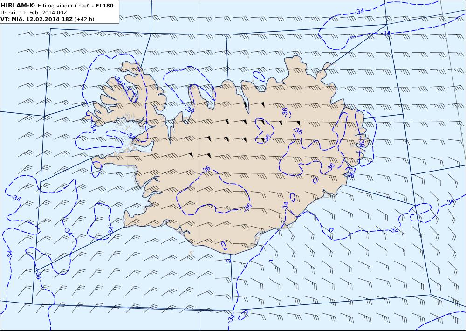Image resolution: width=466 pixels, height=331 pixels.
Task: Click the '(+42 h)' forecast offset text
Action: [84, 19]
